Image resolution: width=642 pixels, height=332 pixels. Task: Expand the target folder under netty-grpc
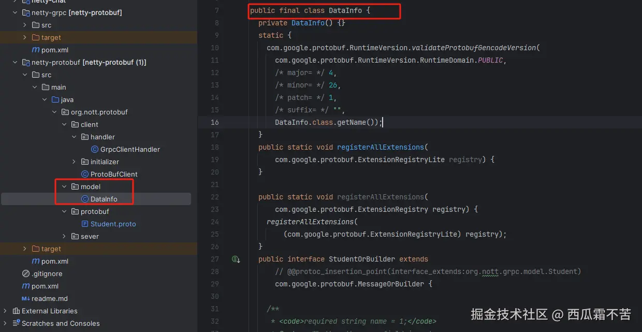pos(25,37)
